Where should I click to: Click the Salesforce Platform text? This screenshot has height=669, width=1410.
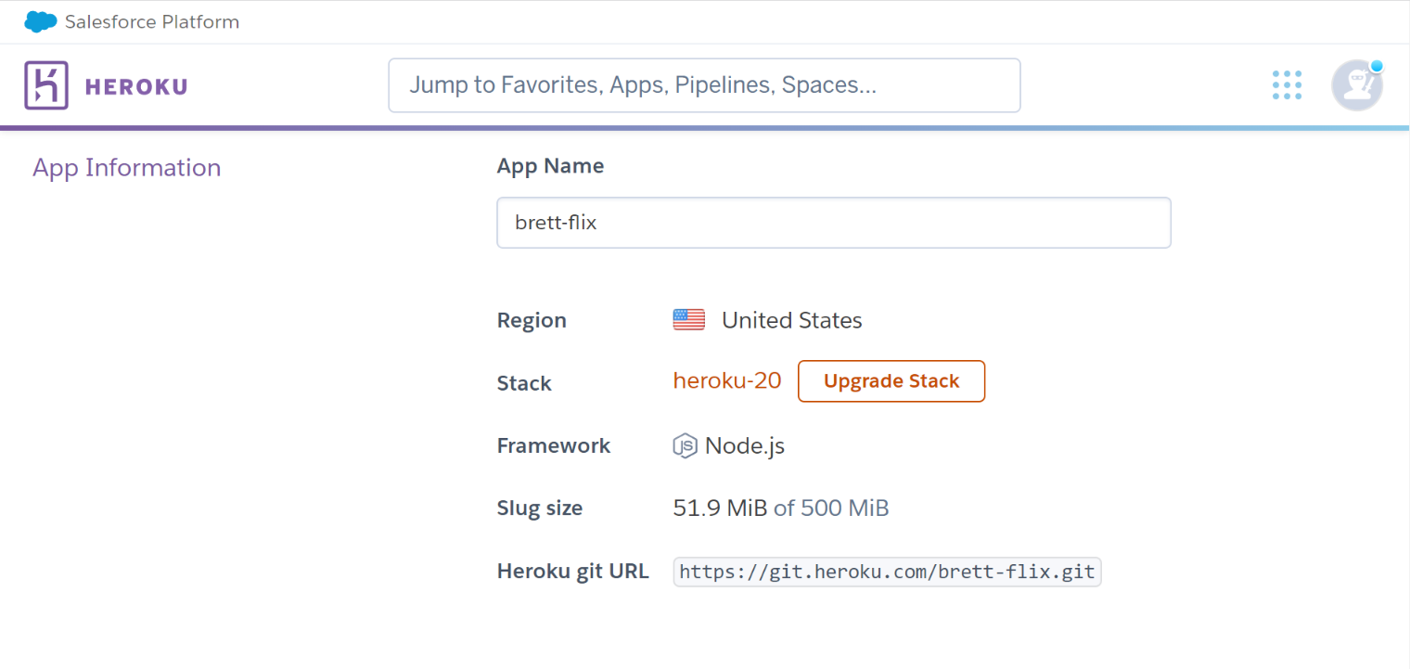point(152,22)
